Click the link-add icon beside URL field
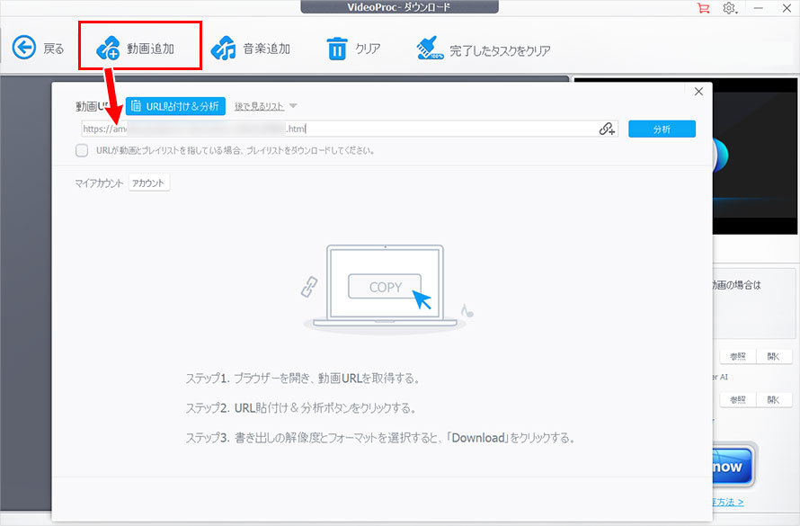This screenshot has width=800, height=526. tap(606, 129)
